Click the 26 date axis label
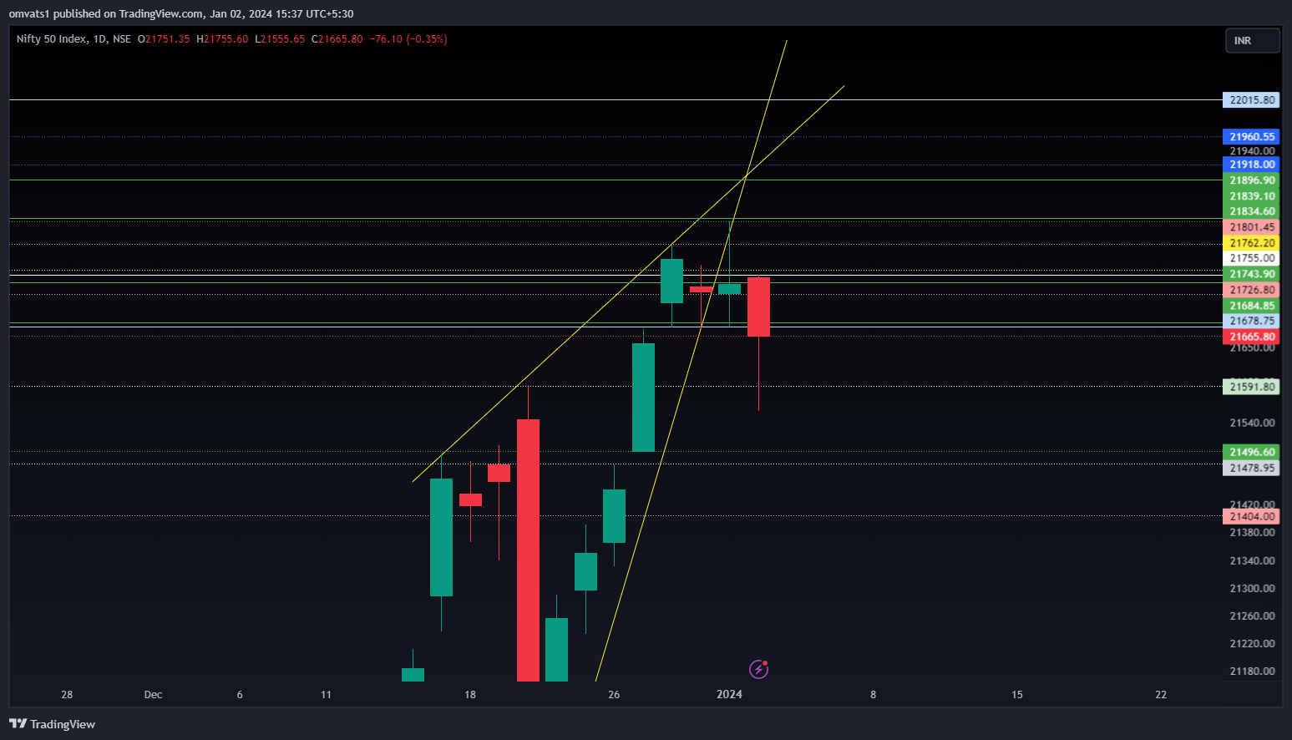 [614, 694]
